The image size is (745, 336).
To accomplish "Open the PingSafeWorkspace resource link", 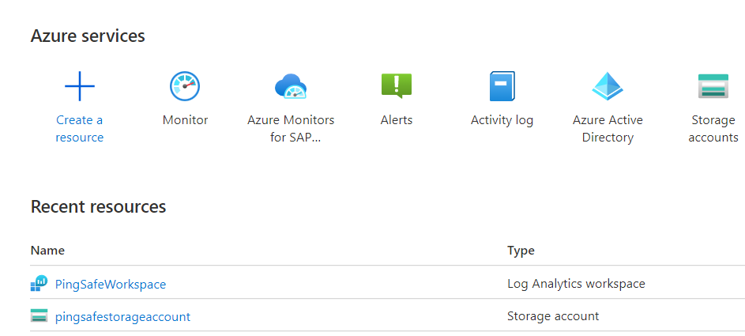I will pos(111,284).
